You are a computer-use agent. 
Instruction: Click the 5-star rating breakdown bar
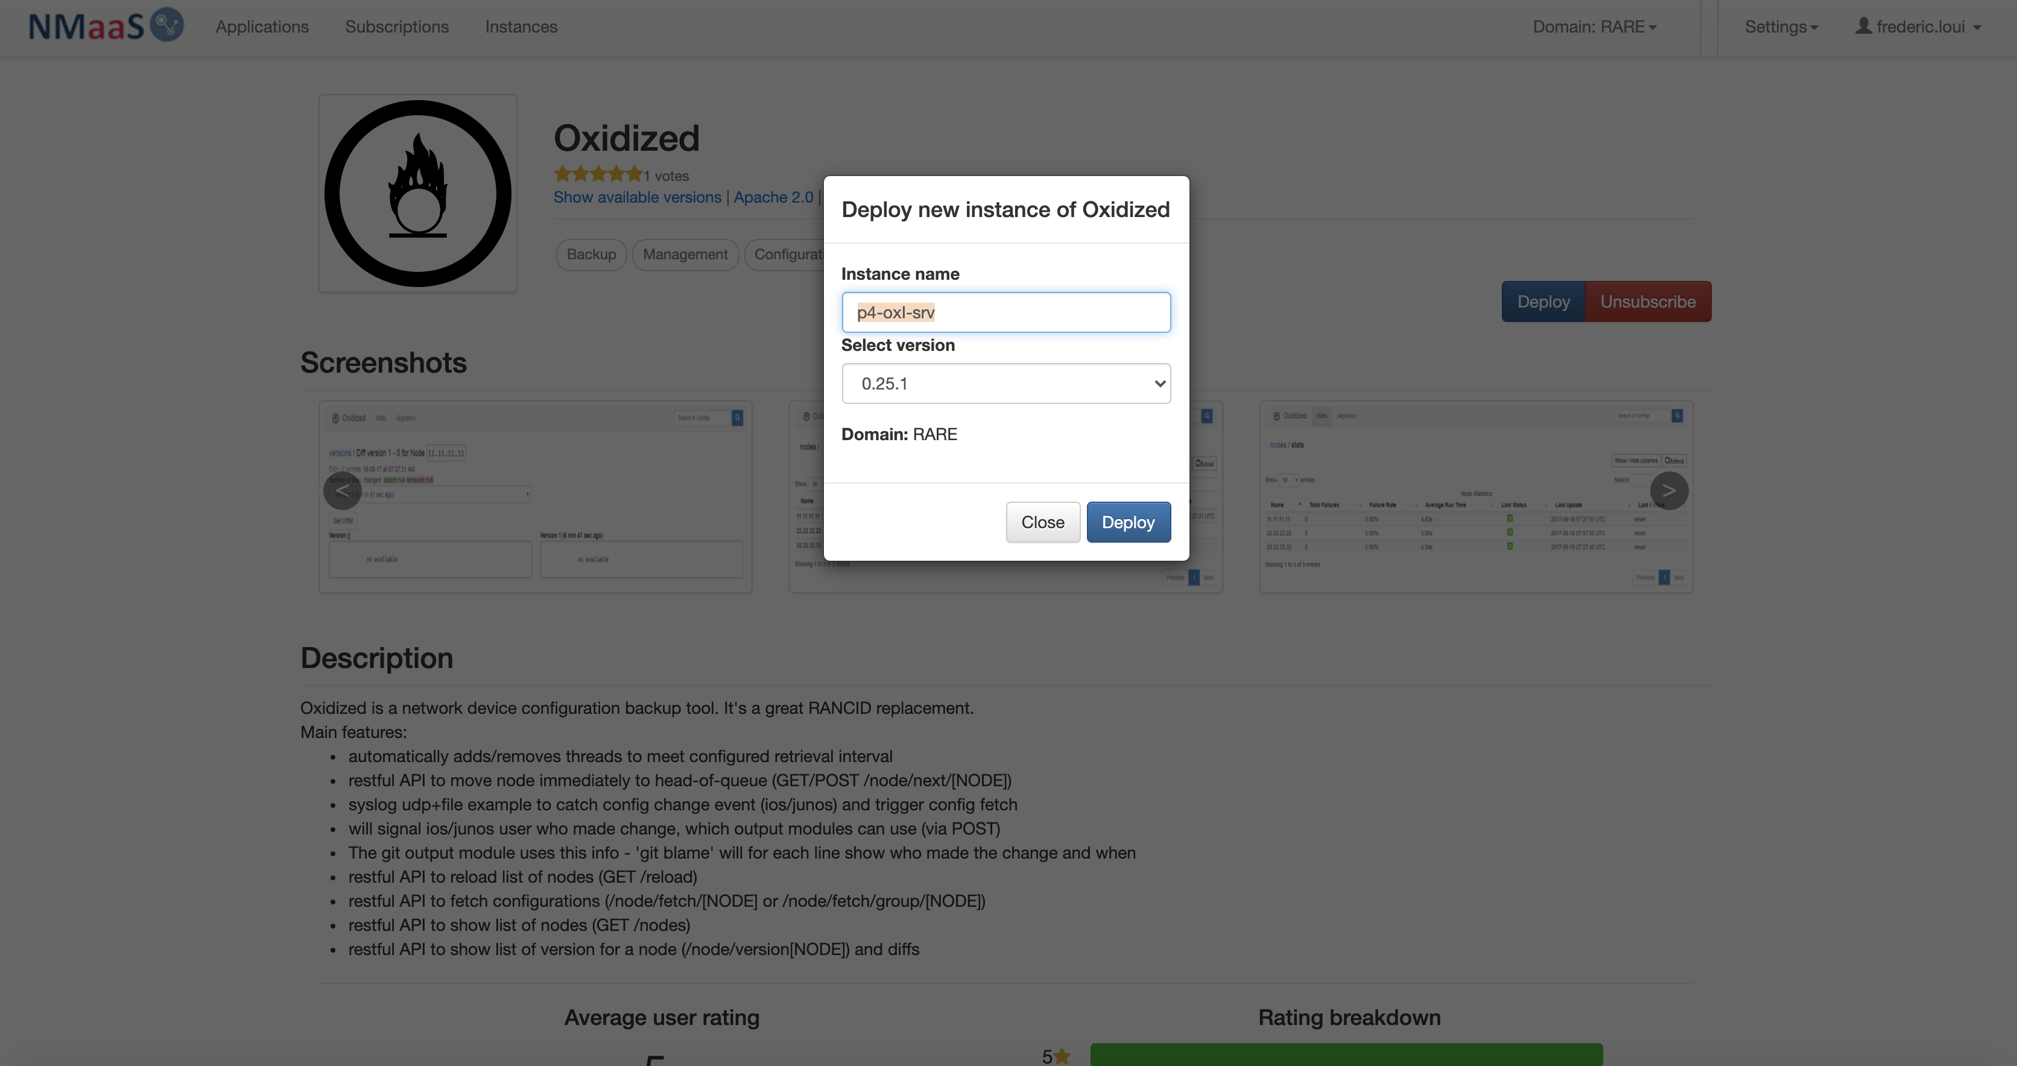coord(1346,1053)
